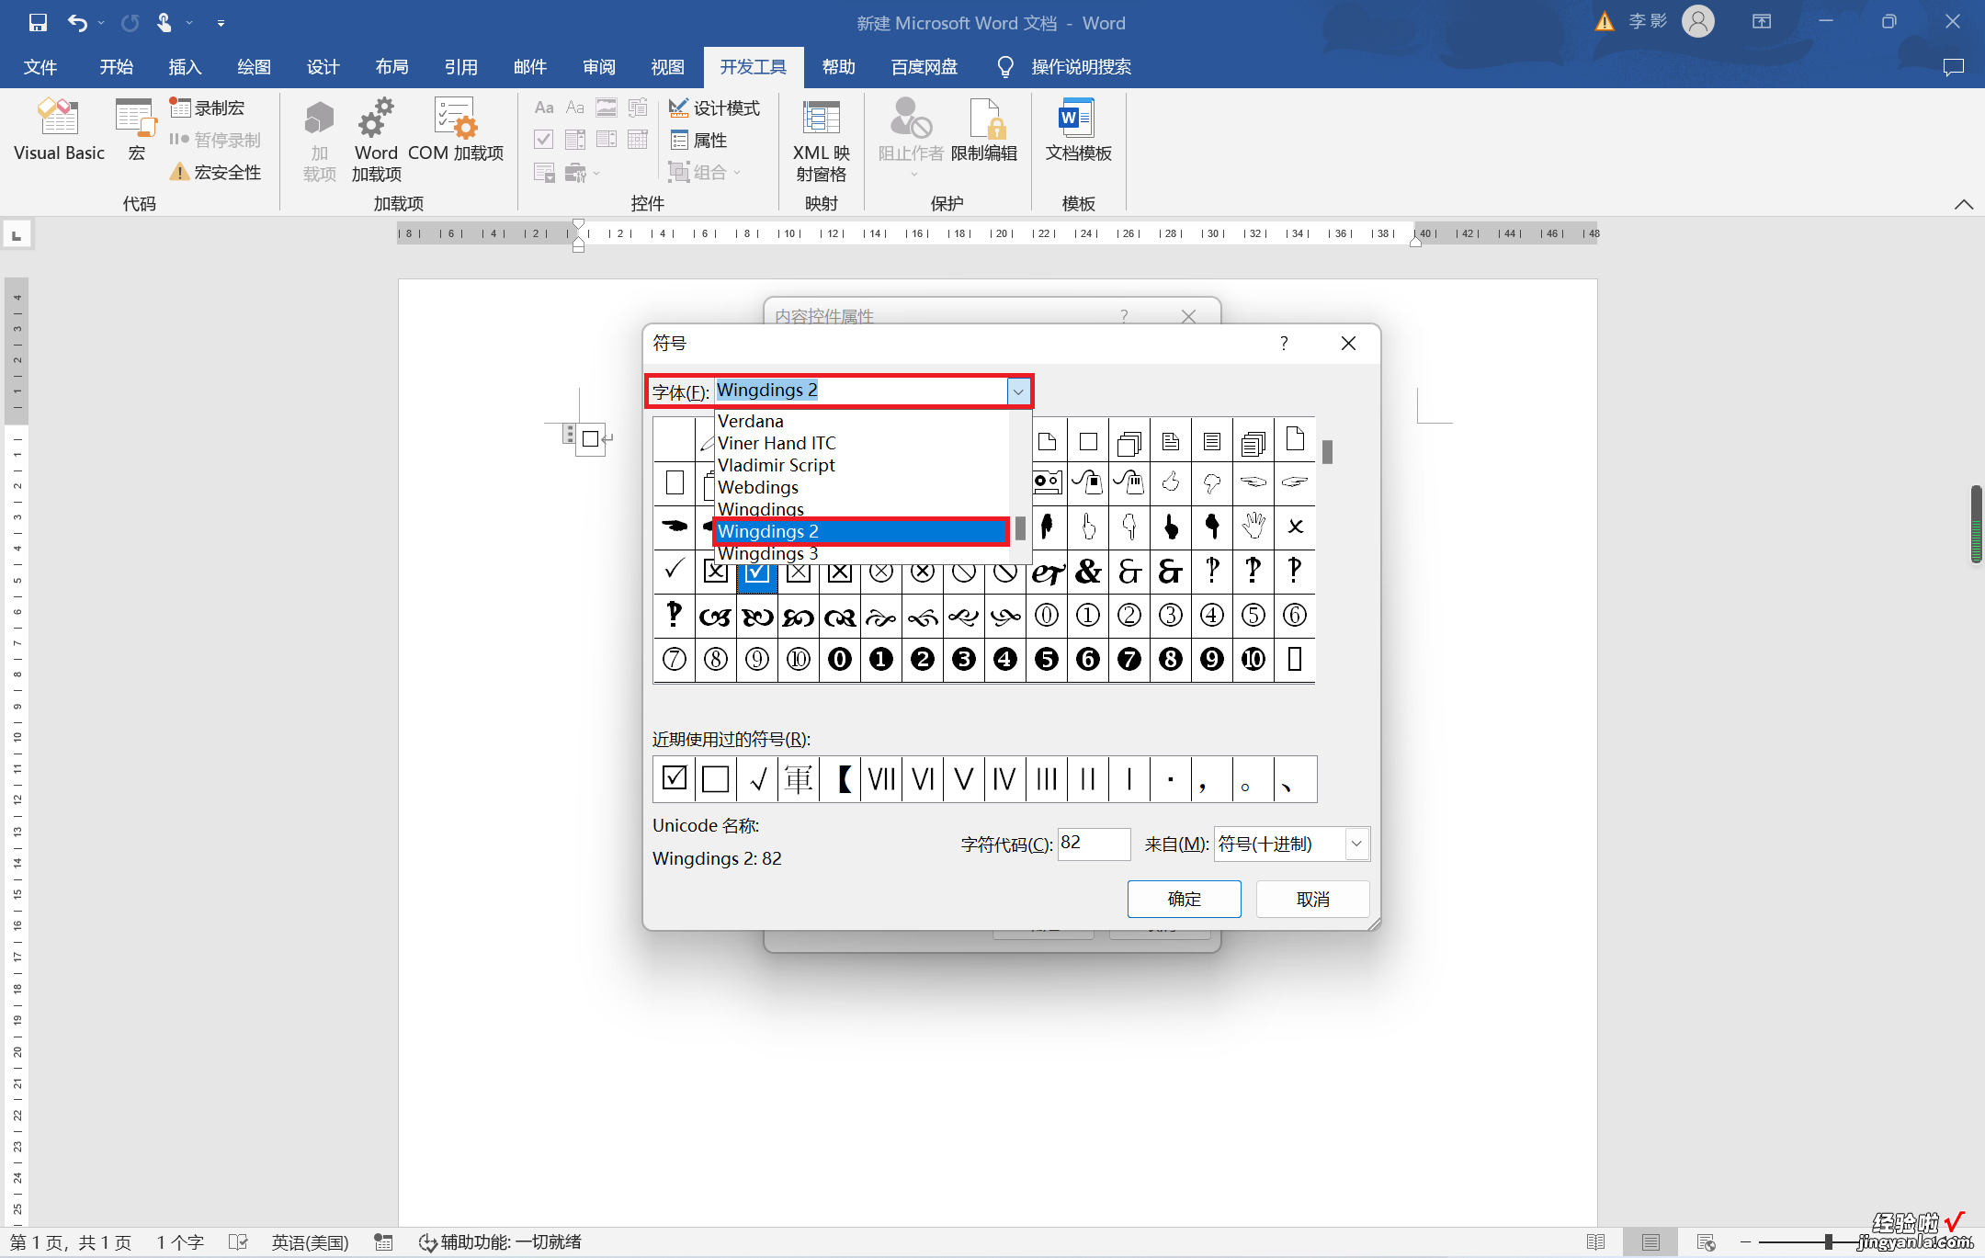Toggle the checkbox control in the document
The height and width of the screenshot is (1258, 1985).
pos(591,438)
